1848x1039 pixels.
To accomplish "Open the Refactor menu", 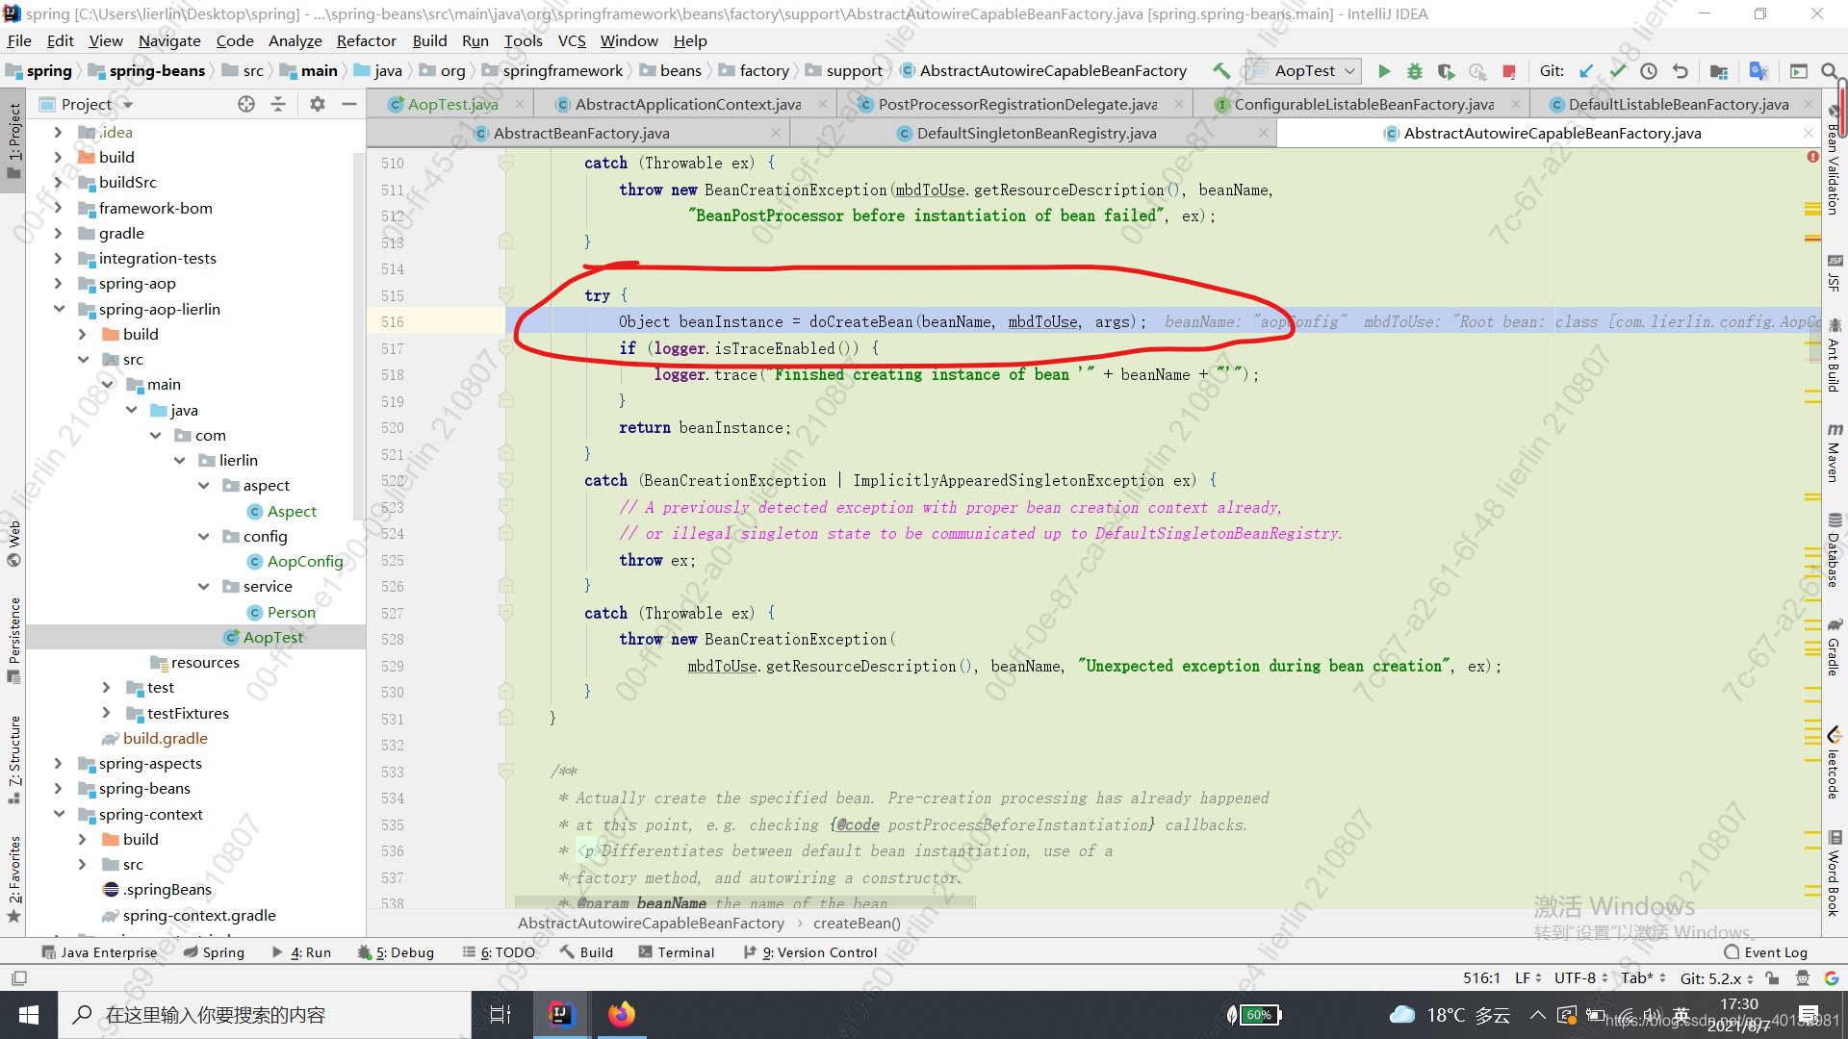I will point(366,40).
